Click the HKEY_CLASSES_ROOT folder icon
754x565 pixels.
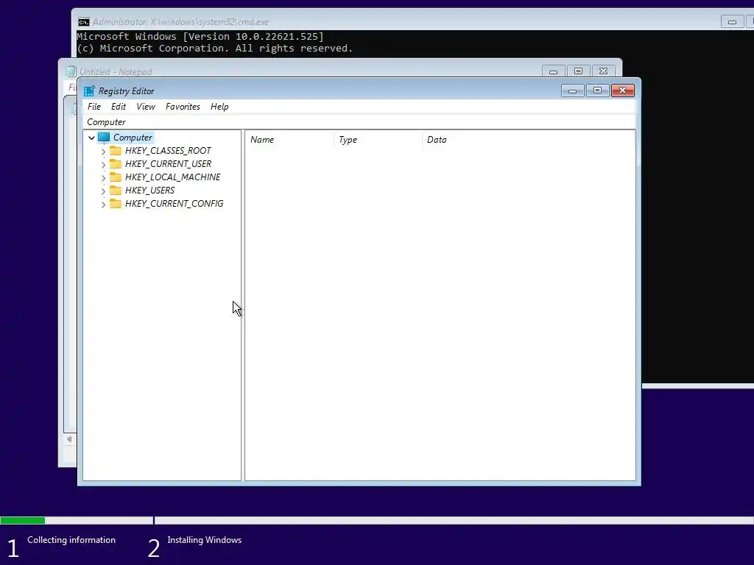point(116,150)
